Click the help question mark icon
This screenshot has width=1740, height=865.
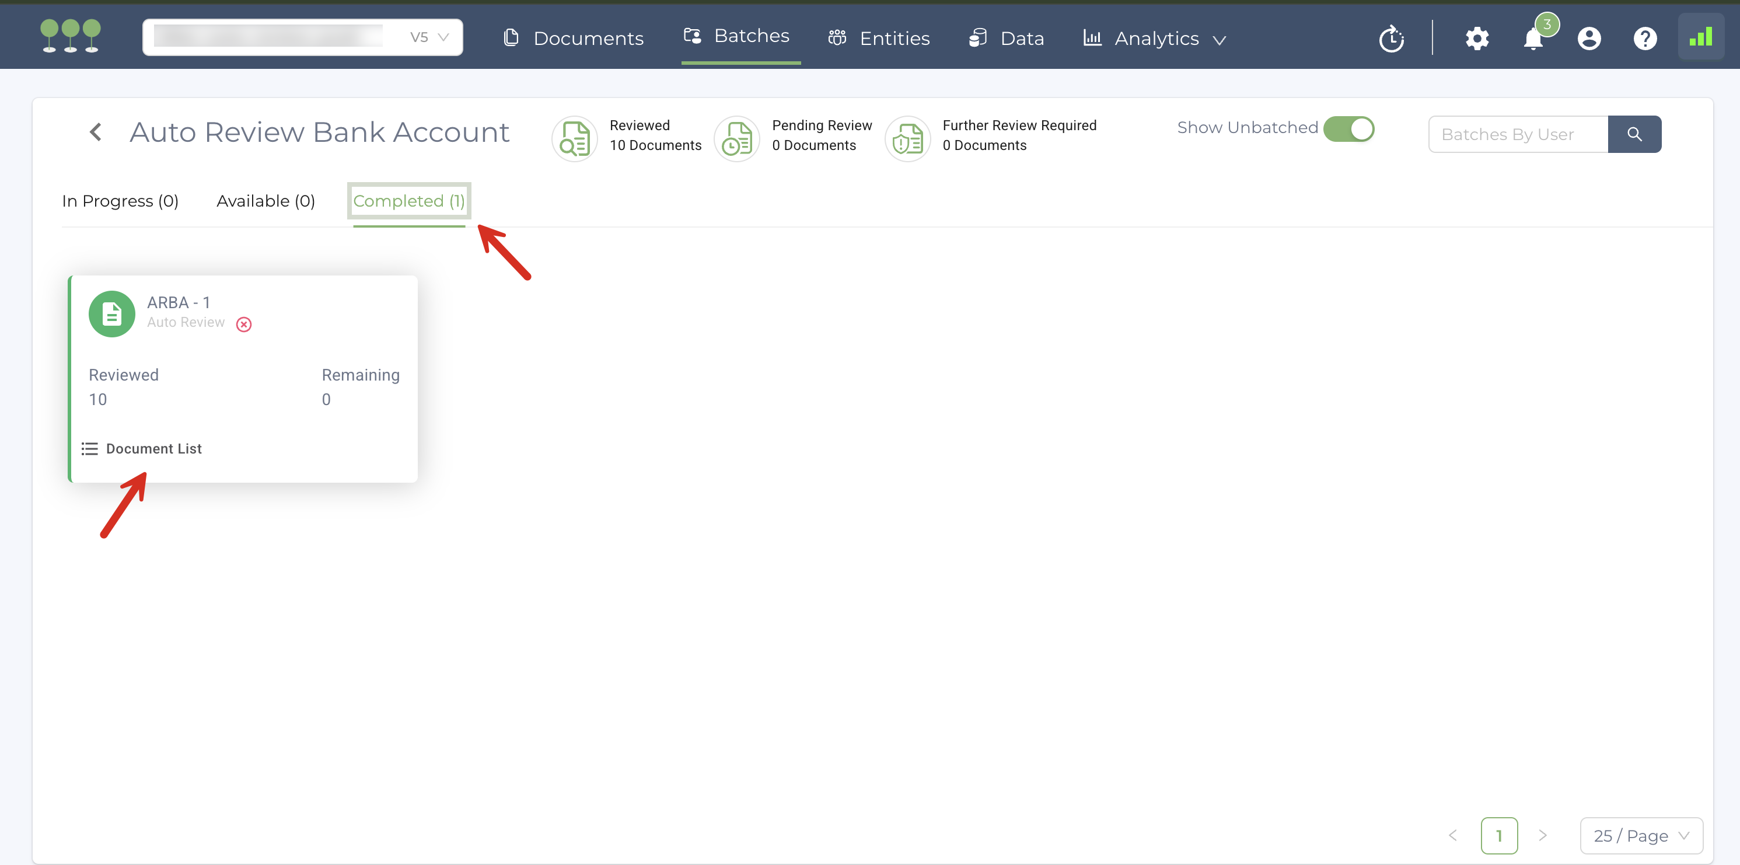pos(1645,39)
